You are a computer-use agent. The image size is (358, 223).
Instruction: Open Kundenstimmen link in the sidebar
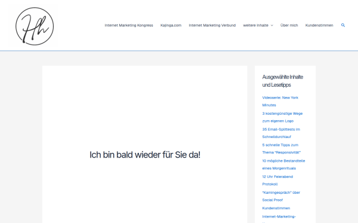pos(276,208)
